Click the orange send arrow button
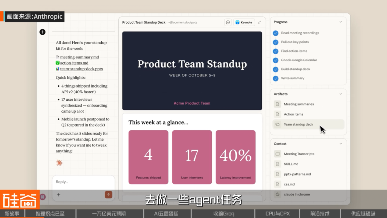The width and height of the screenshot is (387, 218). point(108,195)
